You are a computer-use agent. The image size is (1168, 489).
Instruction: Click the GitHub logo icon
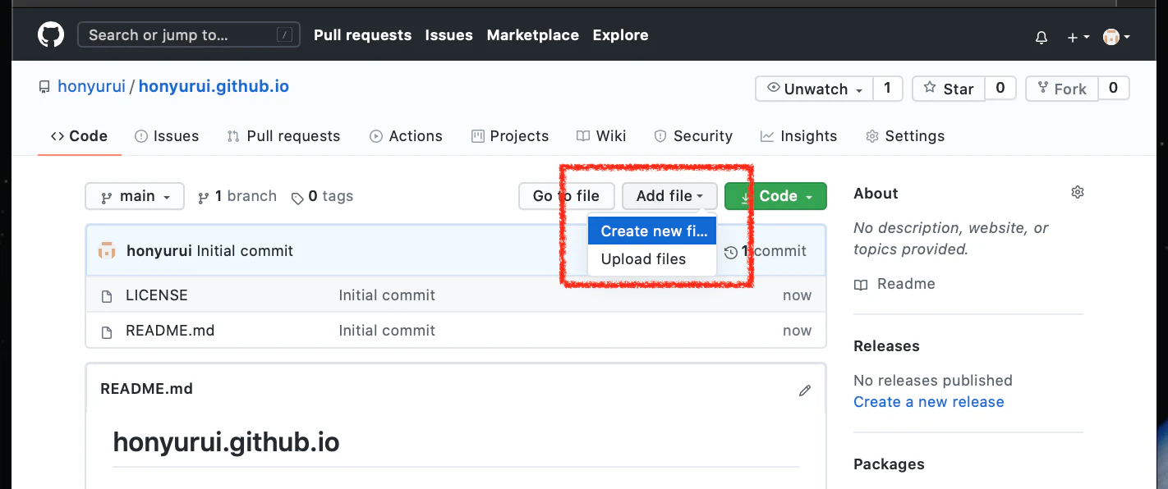click(x=51, y=35)
